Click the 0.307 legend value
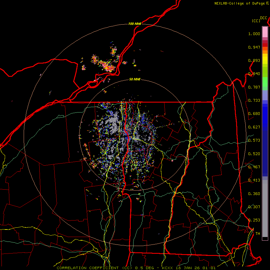Image resolution: width=270 pixels, height=270 pixels. point(254,207)
